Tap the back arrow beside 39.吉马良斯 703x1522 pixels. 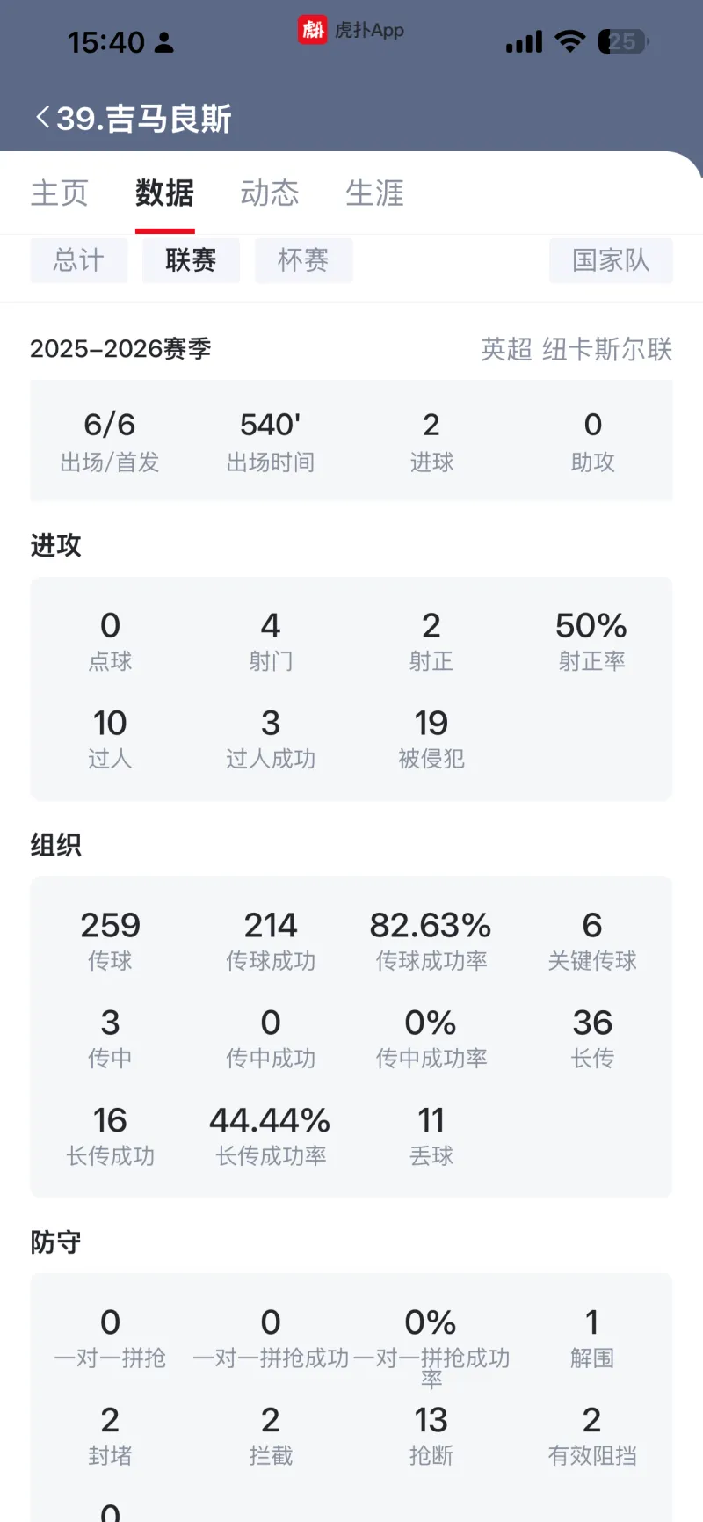(42, 118)
